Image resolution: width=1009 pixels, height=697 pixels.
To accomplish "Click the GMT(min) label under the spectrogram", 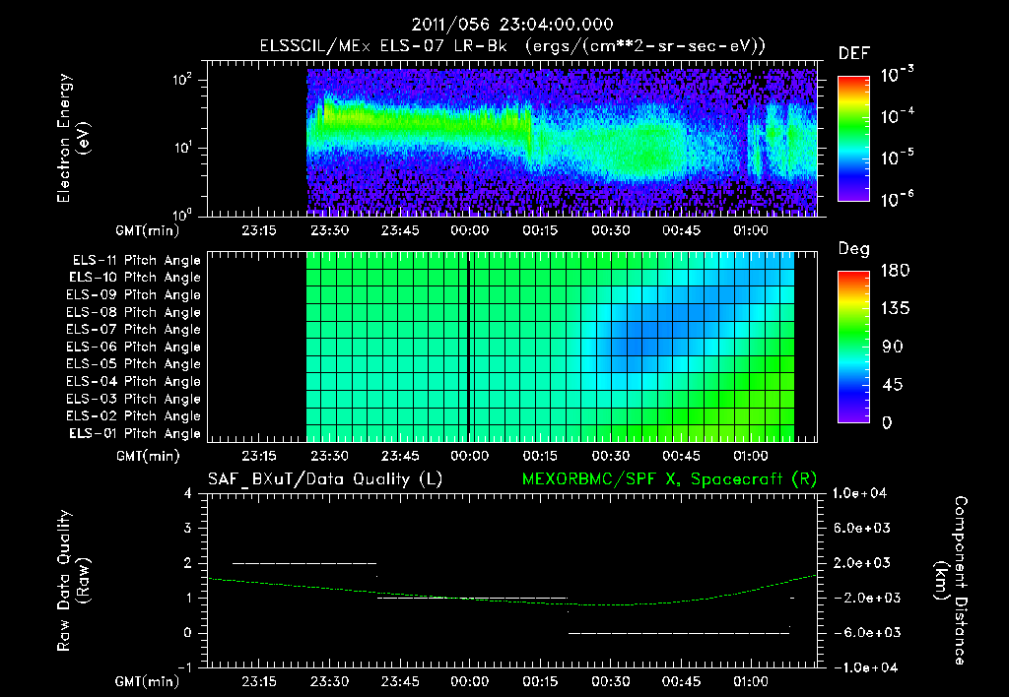I will (148, 230).
